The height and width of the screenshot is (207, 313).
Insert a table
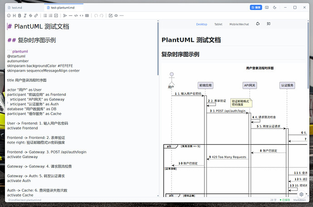[87, 15]
